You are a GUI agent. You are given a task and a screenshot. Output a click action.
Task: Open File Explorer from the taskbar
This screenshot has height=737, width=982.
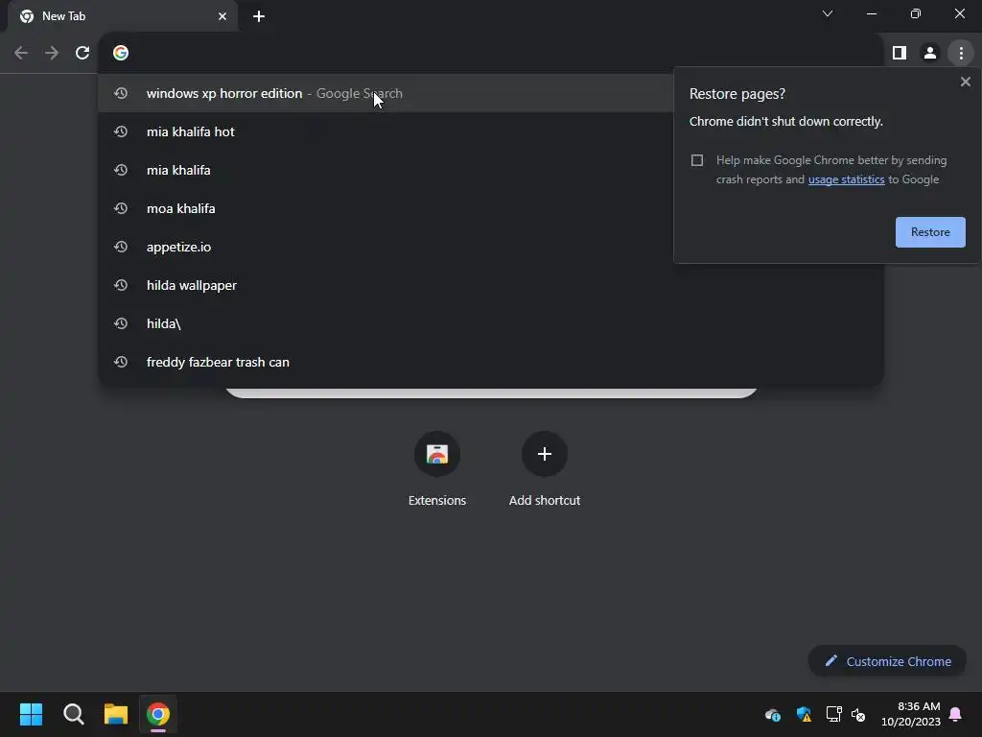click(116, 714)
